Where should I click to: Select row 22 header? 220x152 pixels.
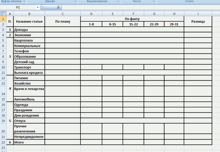coord(3,142)
